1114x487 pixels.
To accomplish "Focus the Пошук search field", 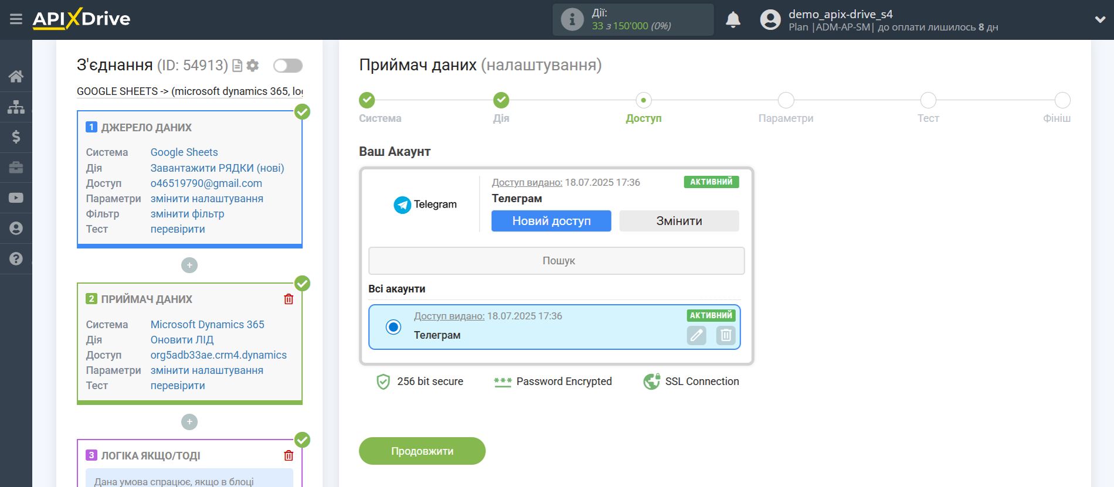I will click(x=556, y=261).
